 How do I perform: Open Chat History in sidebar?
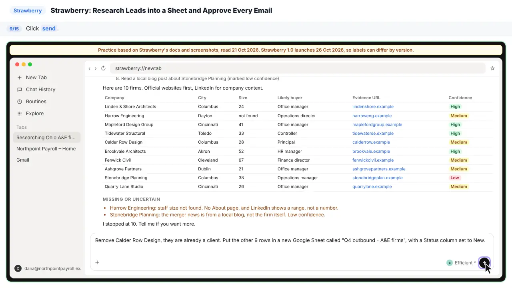tap(47, 90)
